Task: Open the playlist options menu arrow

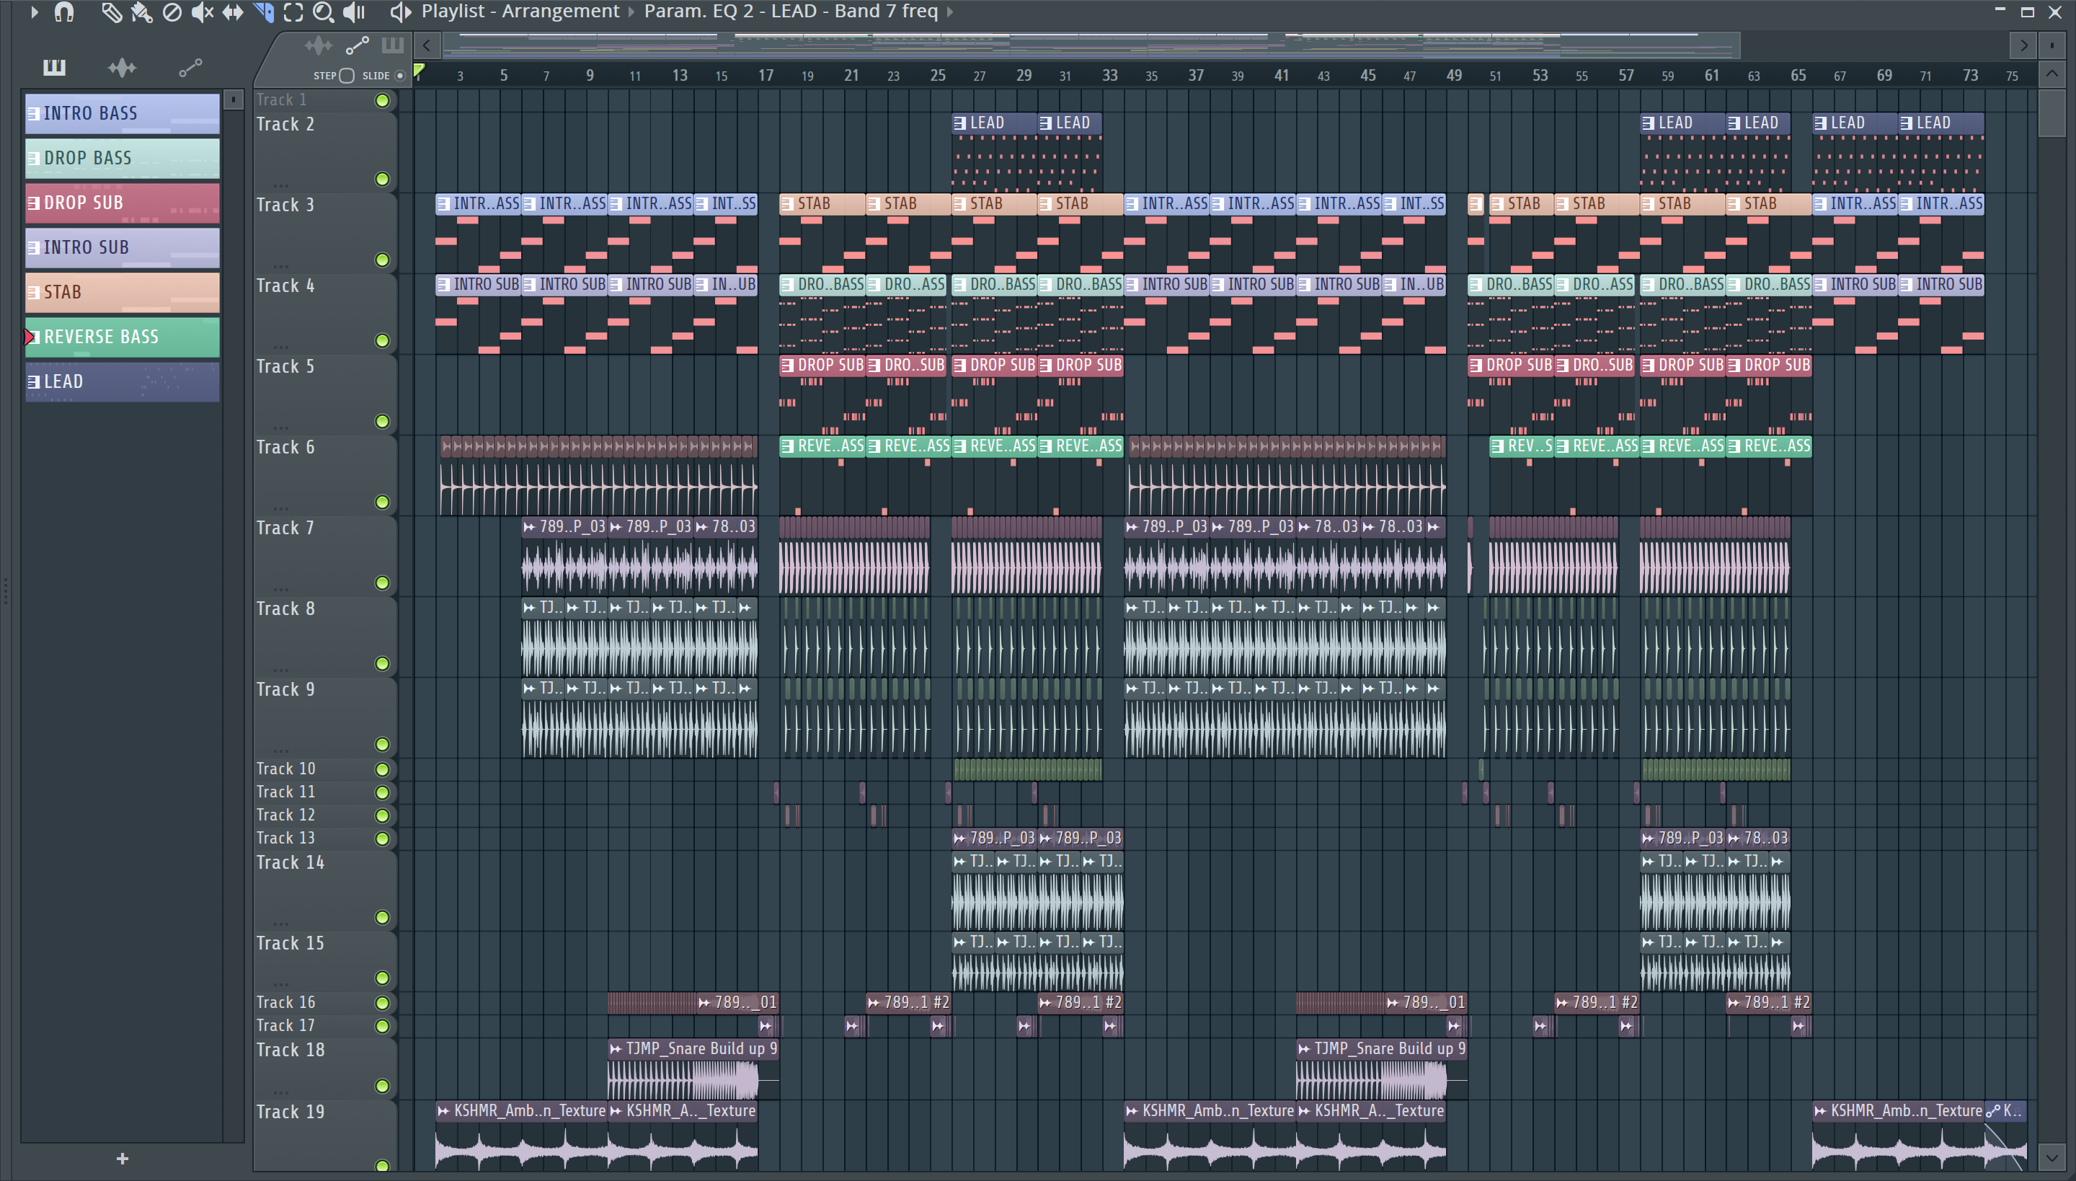Action: tap(34, 12)
